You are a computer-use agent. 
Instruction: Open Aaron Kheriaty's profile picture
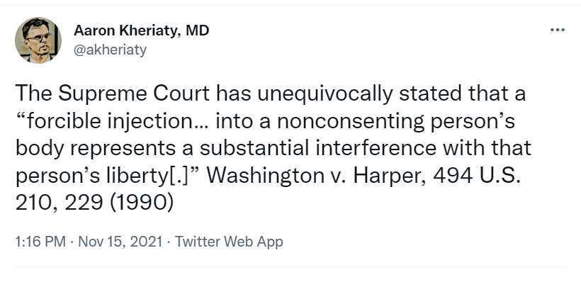coord(38,40)
